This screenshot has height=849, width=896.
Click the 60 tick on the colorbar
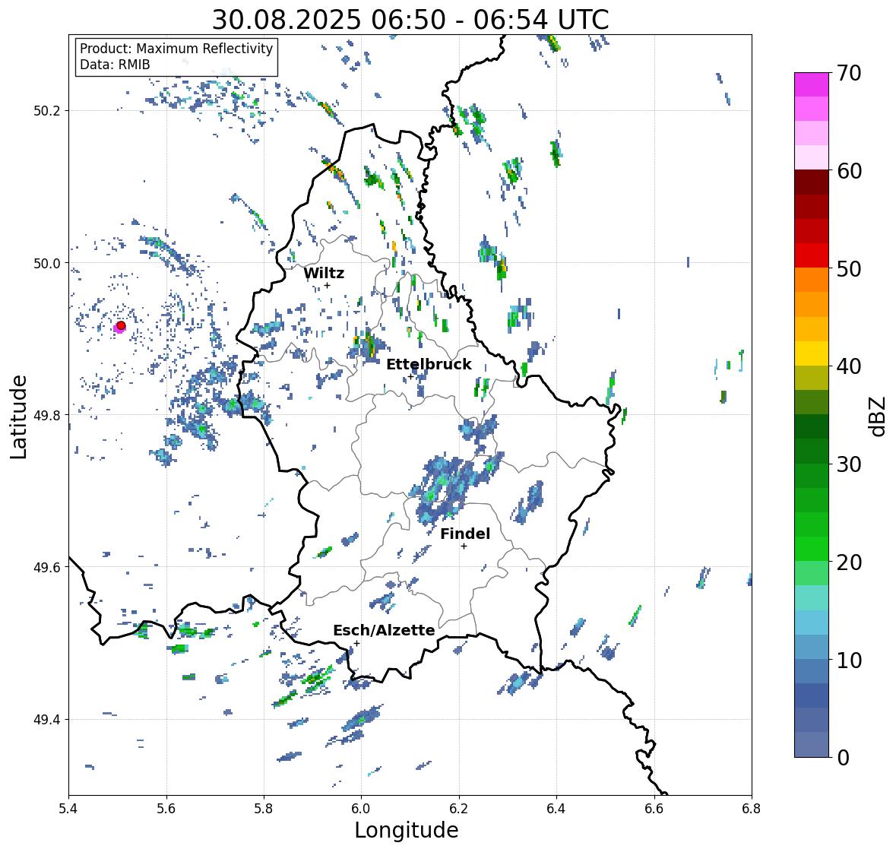tap(849, 171)
